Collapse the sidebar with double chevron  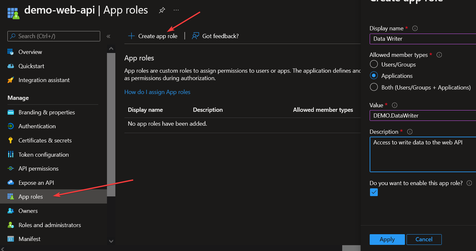pyautogui.click(x=109, y=36)
